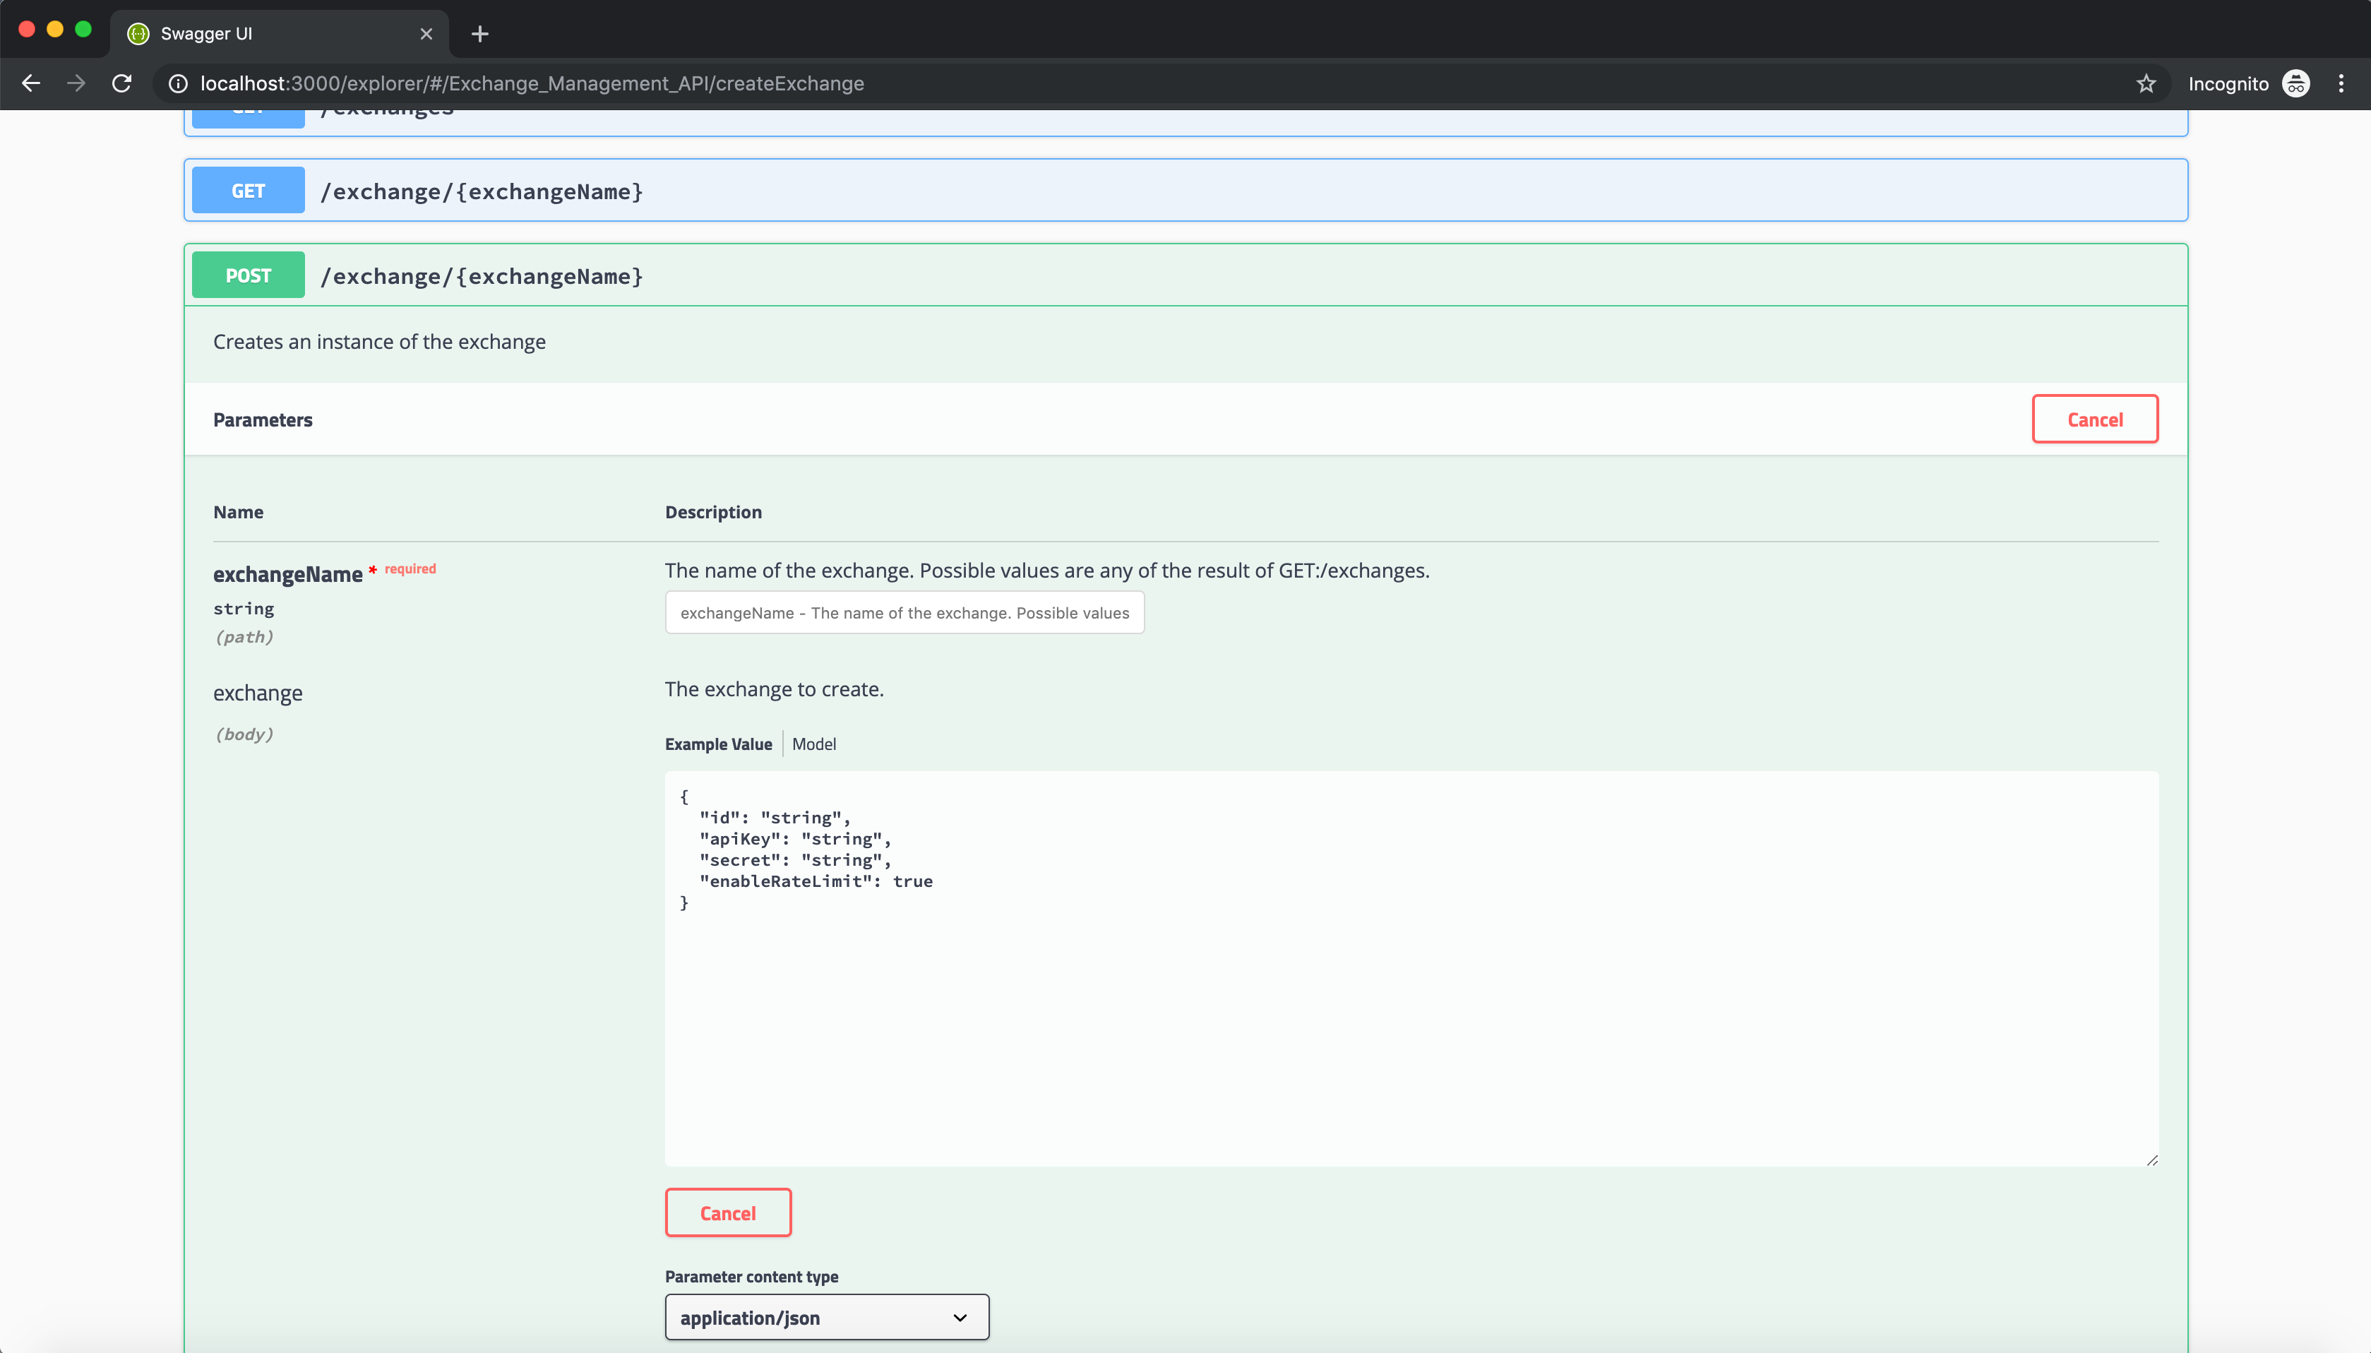Click the exchangeName input field
The height and width of the screenshot is (1353, 2371).
[904, 614]
